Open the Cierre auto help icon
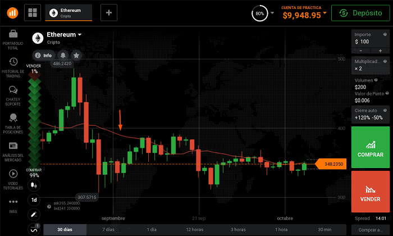The height and width of the screenshot is (236, 393). [x=385, y=110]
